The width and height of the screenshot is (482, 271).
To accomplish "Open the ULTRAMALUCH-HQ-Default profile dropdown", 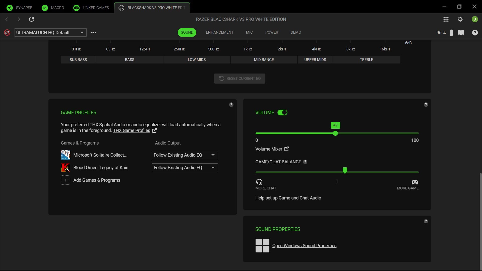I will [50, 33].
